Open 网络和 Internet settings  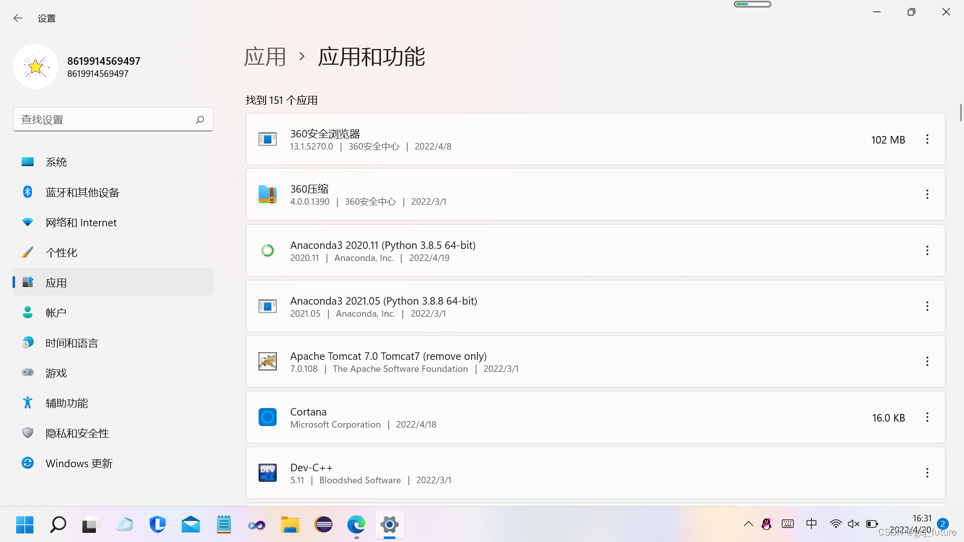click(113, 222)
